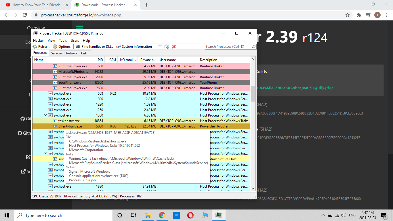Sort by Private bytes column header
393x221 pixels.
pyautogui.click(x=148, y=60)
